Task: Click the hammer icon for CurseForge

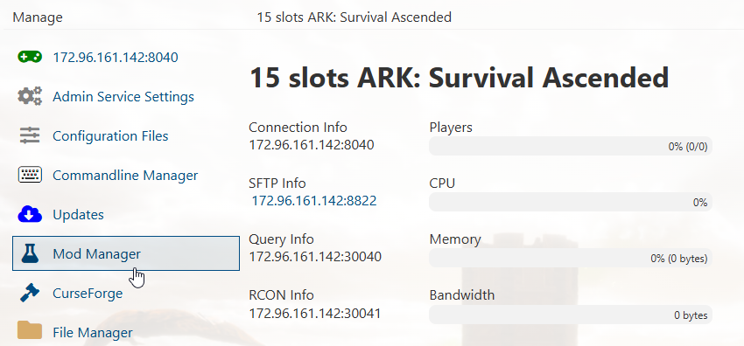Action: coord(30,293)
